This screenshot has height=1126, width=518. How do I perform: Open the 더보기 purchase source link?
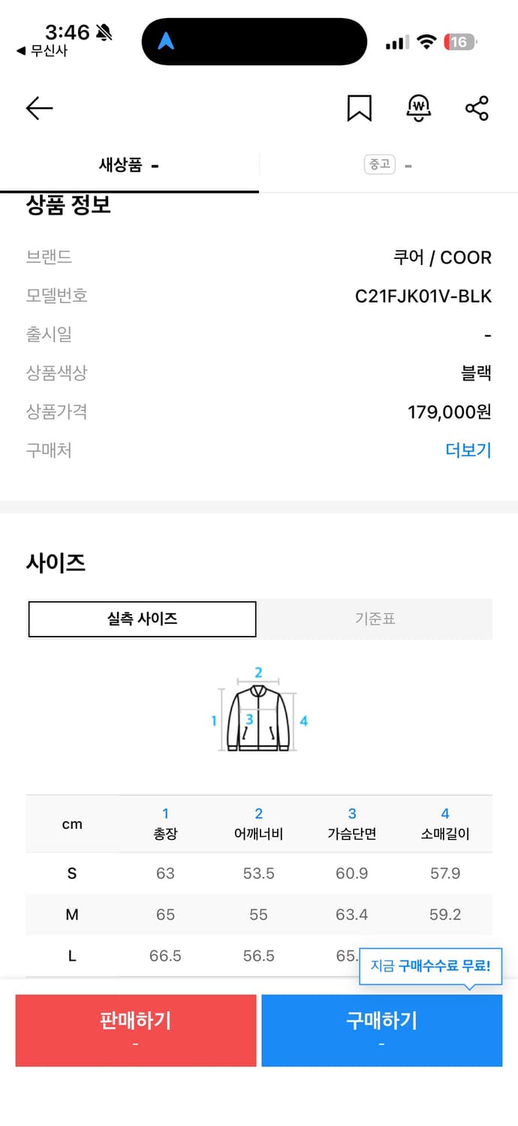[467, 450]
